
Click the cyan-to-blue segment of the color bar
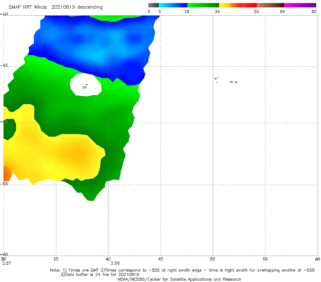173,5
